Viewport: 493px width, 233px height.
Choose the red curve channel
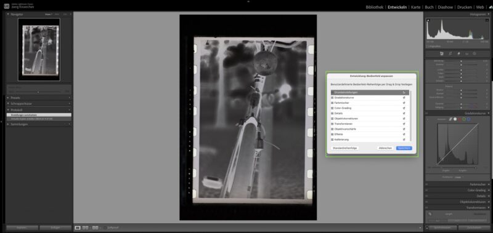(459, 119)
